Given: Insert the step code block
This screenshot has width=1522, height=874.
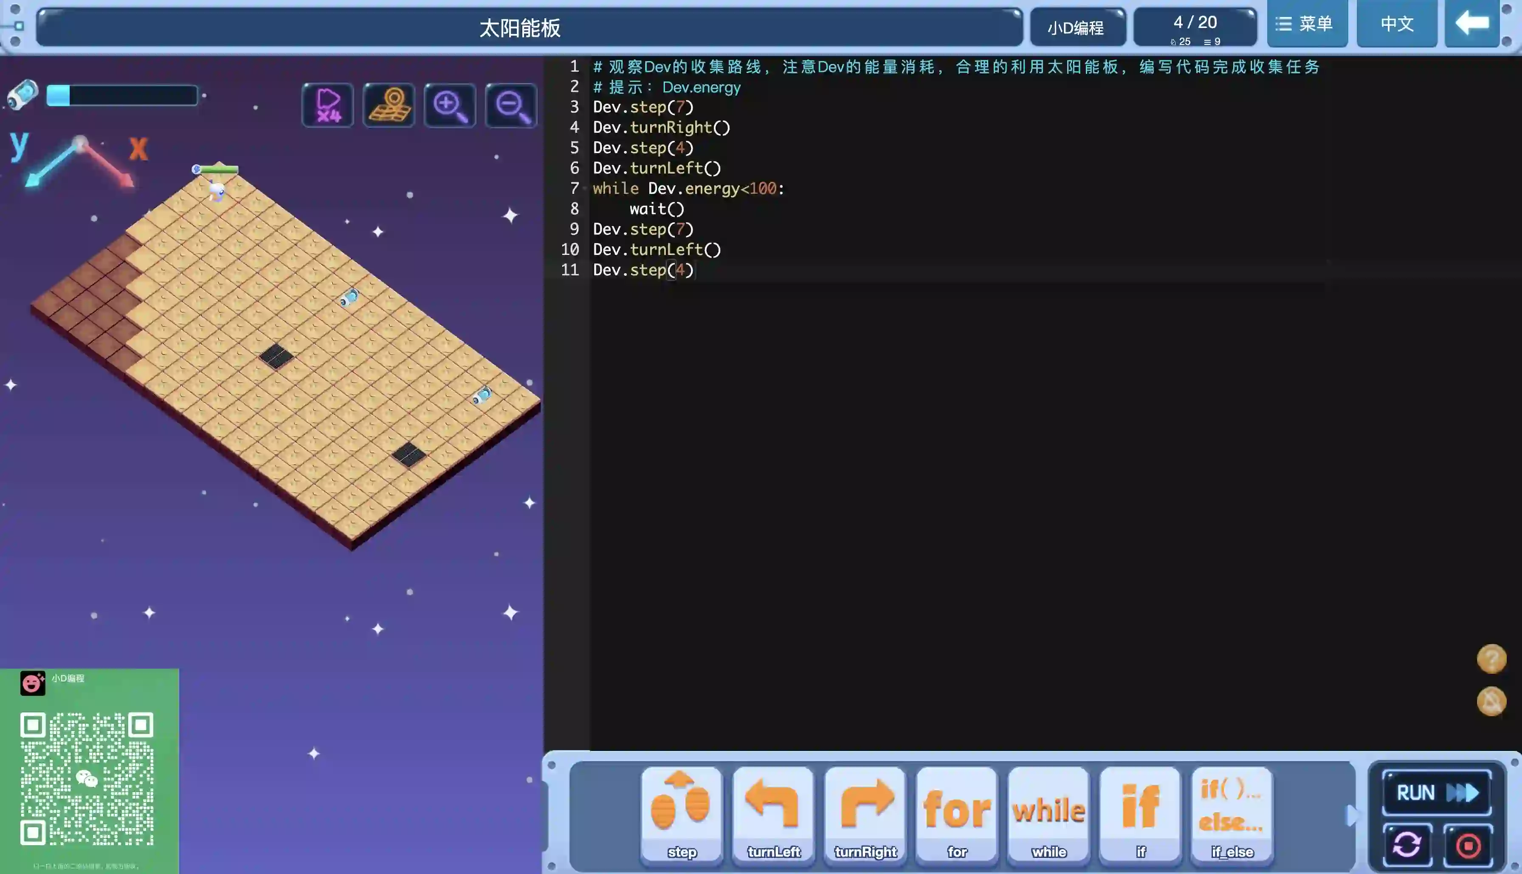Looking at the screenshot, I should (681, 814).
